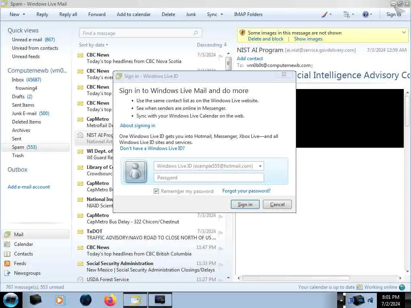Click Add e-mail account link
411x308 pixels.
click(29, 187)
